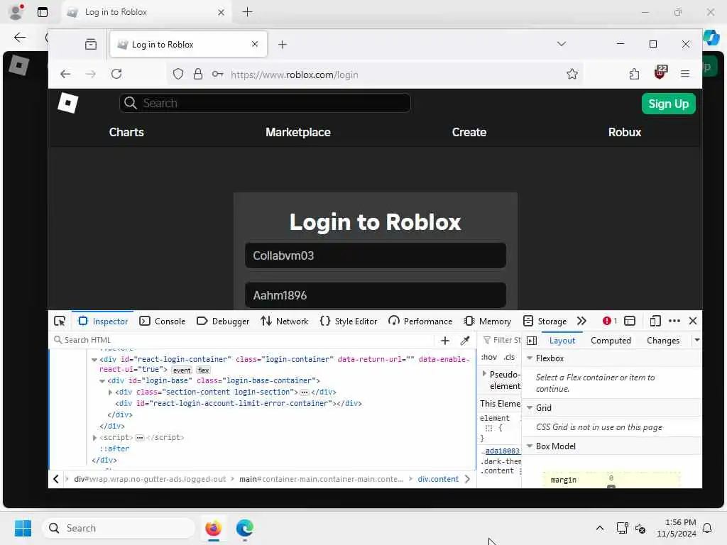
Task: Select the ::after pseudo-element node
Action: pyautogui.click(x=114, y=448)
